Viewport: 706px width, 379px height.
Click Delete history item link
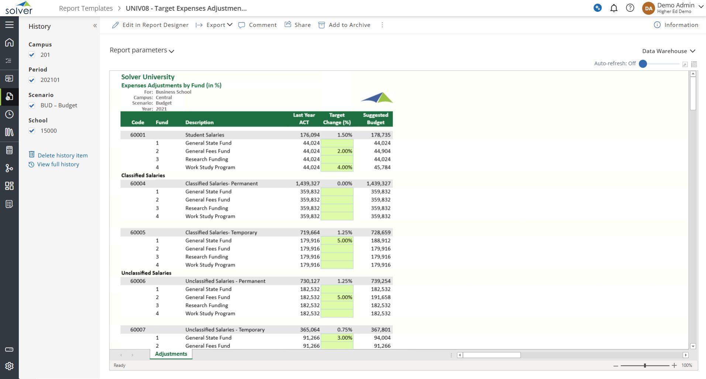pyautogui.click(x=62, y=155)
